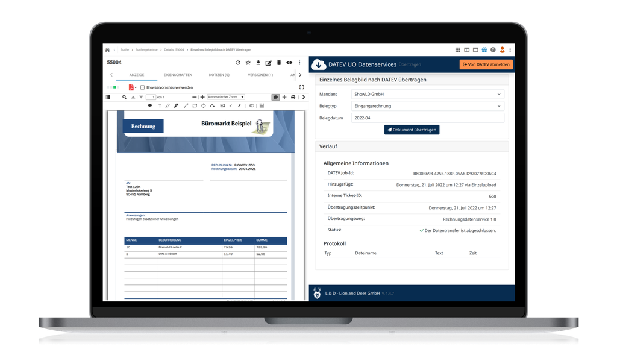Click DATEV cloud download logo

click(318, 64)
